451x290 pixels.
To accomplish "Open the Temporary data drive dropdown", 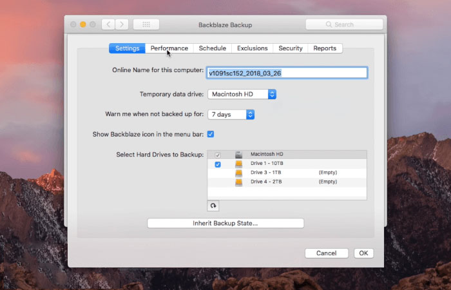I will click(x=242, y=94).
